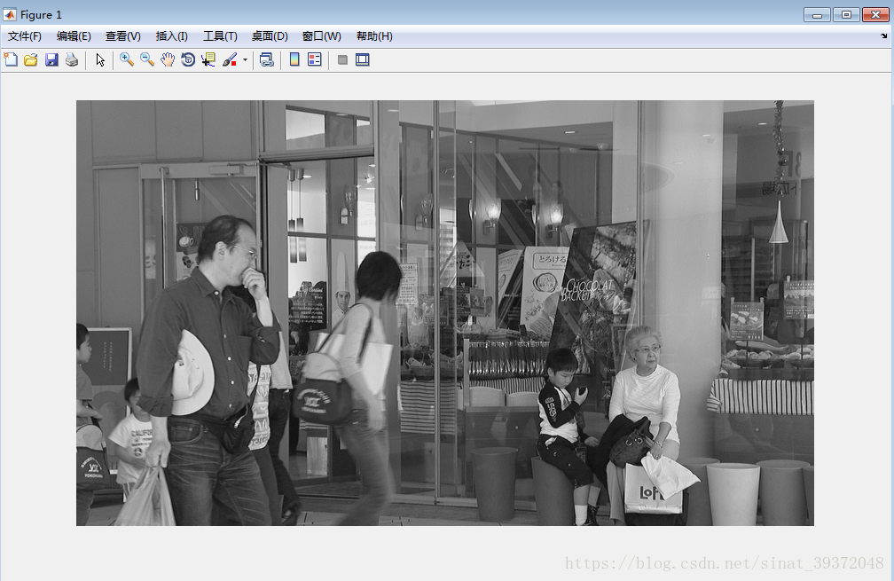Open the 桌面(D) menu
894x581 pixels.
(x=270, y=36)
